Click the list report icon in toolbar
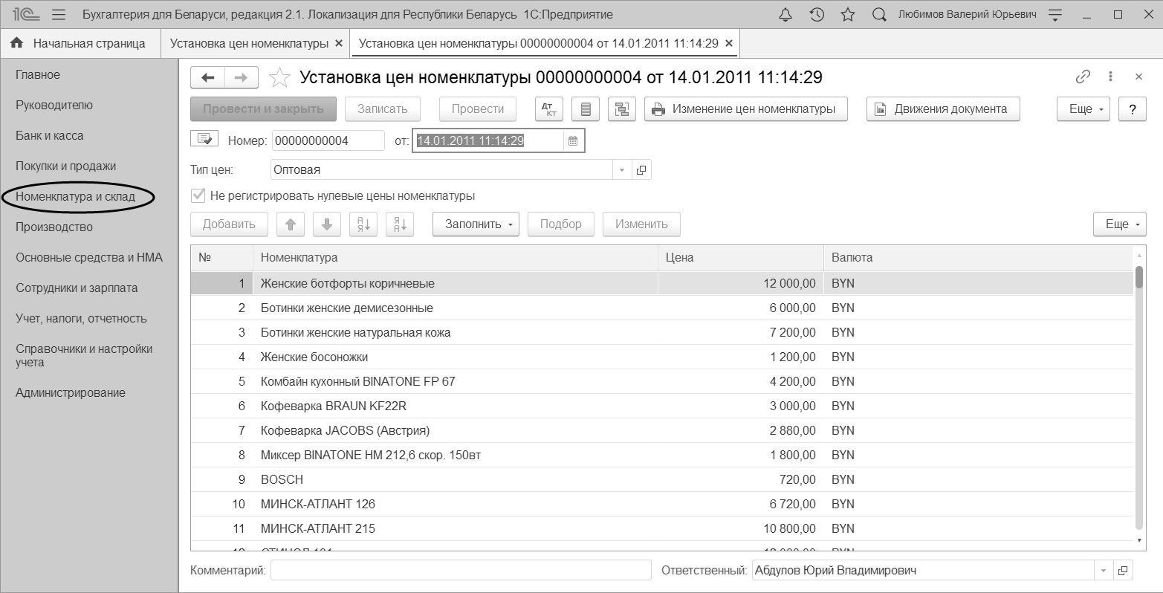 [586, 109]
